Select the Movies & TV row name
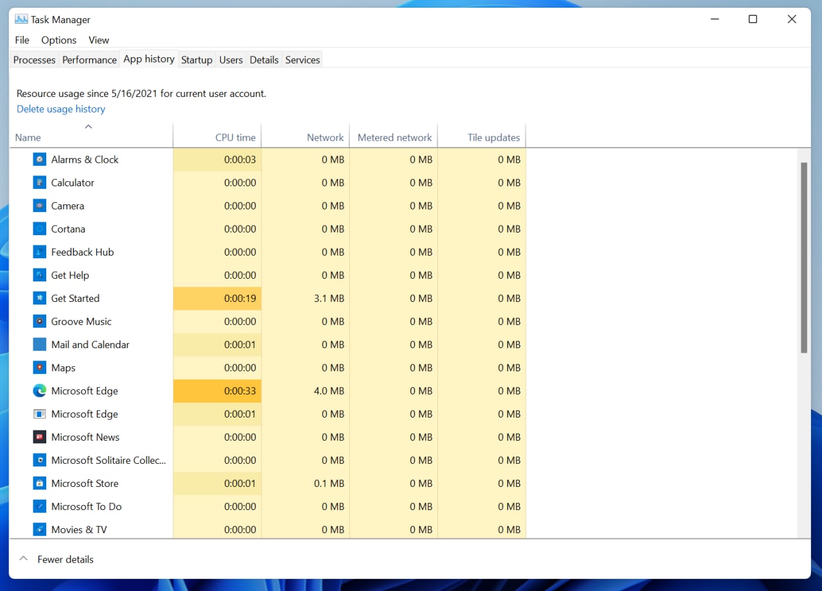Image resolution: width=822 pixels, height=591 pixels. pos(79,529)
